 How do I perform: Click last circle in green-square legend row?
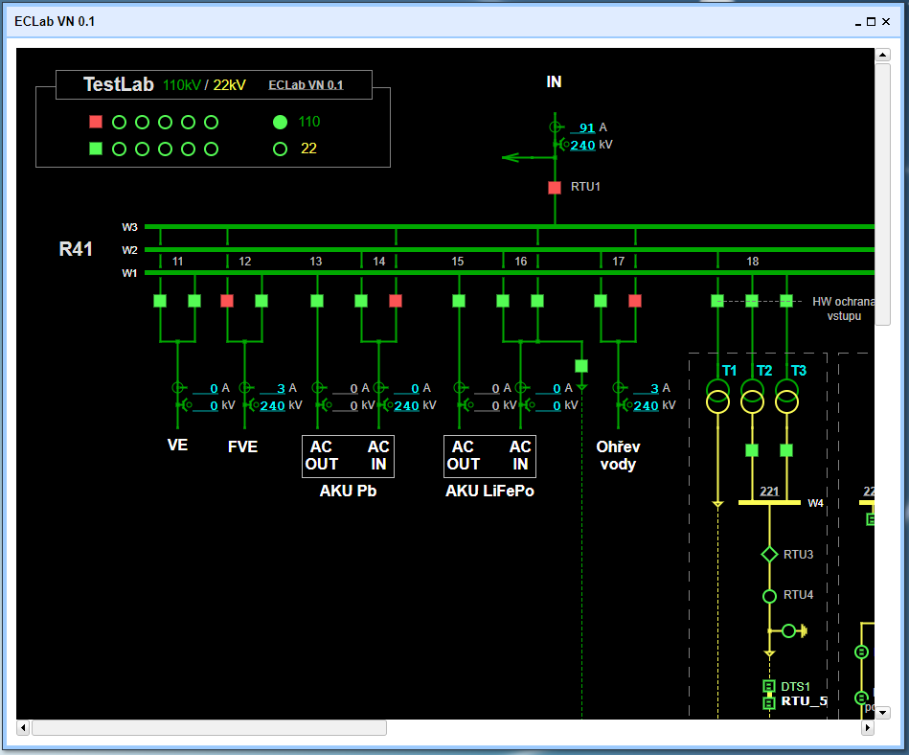[211, 149]
